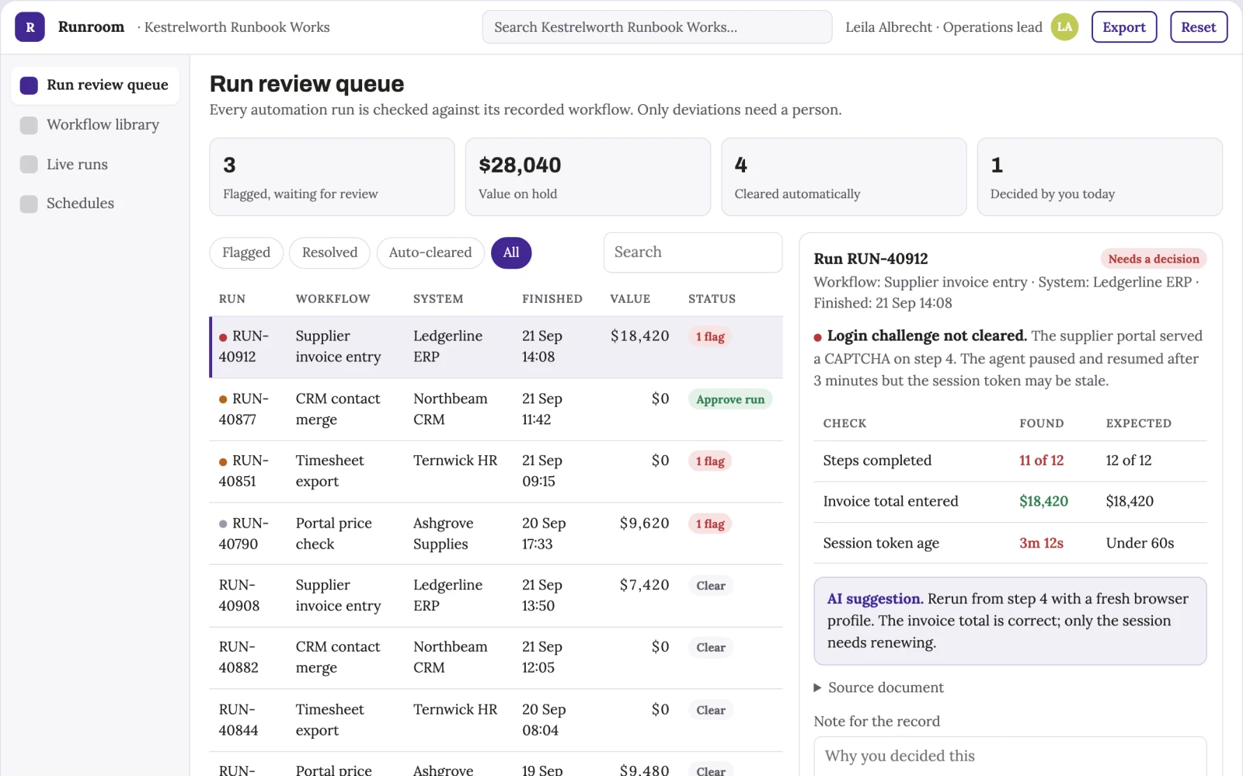Click Portal price check workflow in RUN-40790 row
This screenshot has width=1243, height=776.
pos(333,534)
